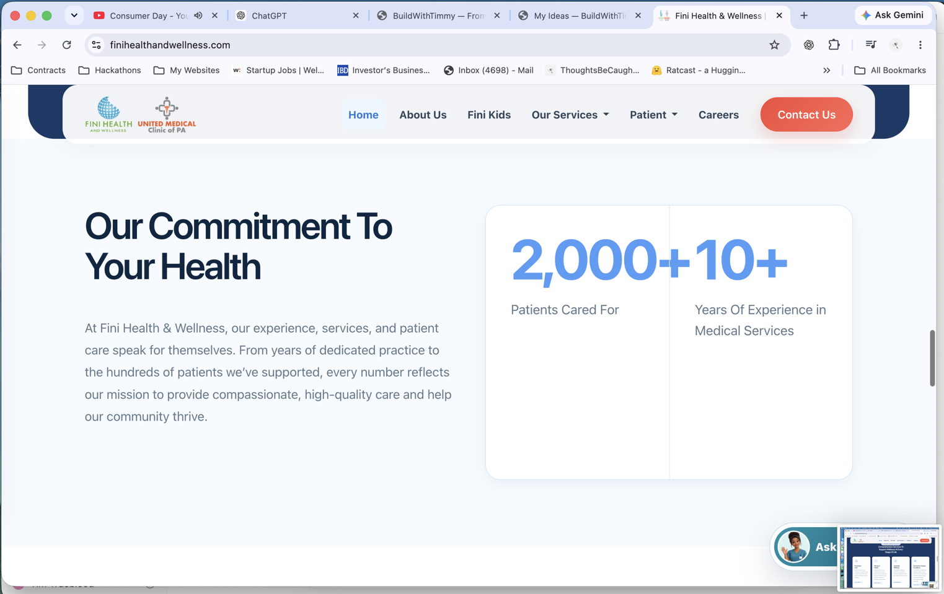The width and height of the screenshot is (944, 594).
Task: Click the Fini Health and Wellness logo
Action: click(x=108, y=115)
